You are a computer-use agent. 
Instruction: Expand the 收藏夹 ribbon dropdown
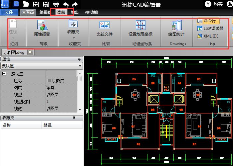73,38
